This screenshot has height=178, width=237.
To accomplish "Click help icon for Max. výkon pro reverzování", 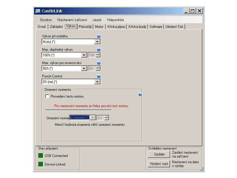I will point(99,63).
